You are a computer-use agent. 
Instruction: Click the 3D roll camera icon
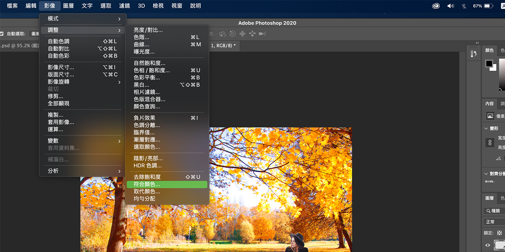pos(232,34)
